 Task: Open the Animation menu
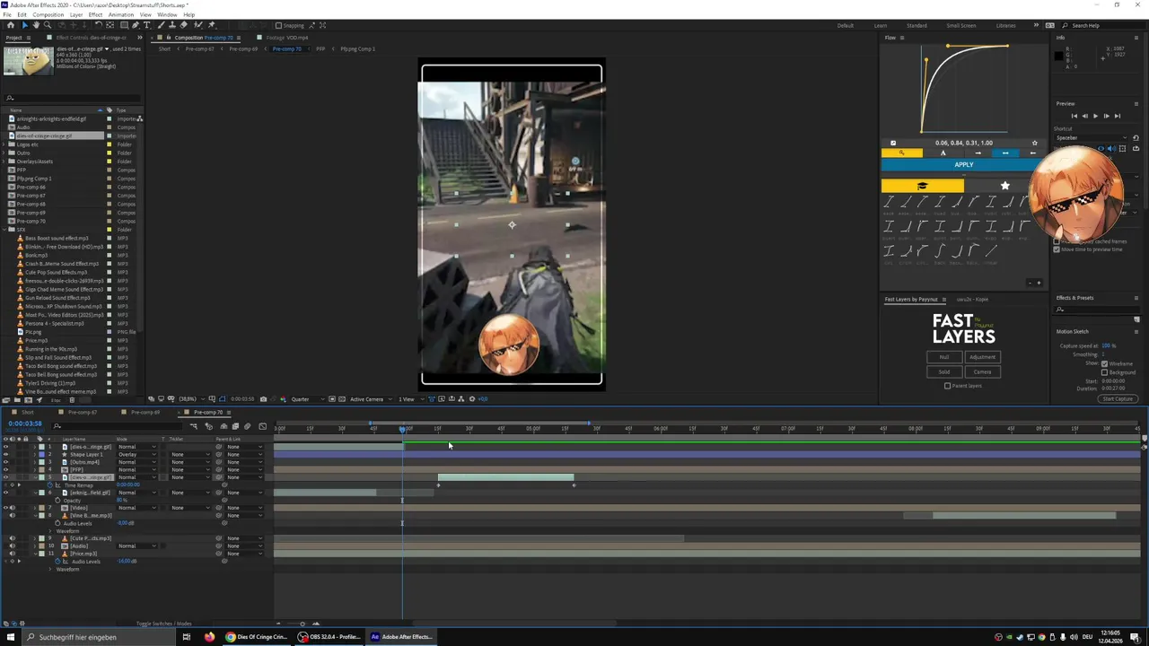120,14
